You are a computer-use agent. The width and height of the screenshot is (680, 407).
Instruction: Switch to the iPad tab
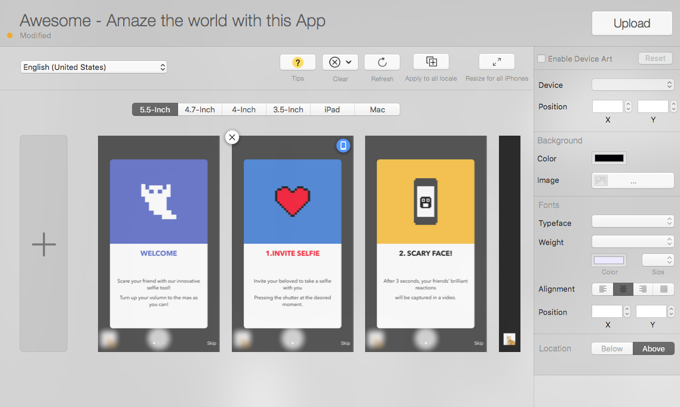coord(332,109)
